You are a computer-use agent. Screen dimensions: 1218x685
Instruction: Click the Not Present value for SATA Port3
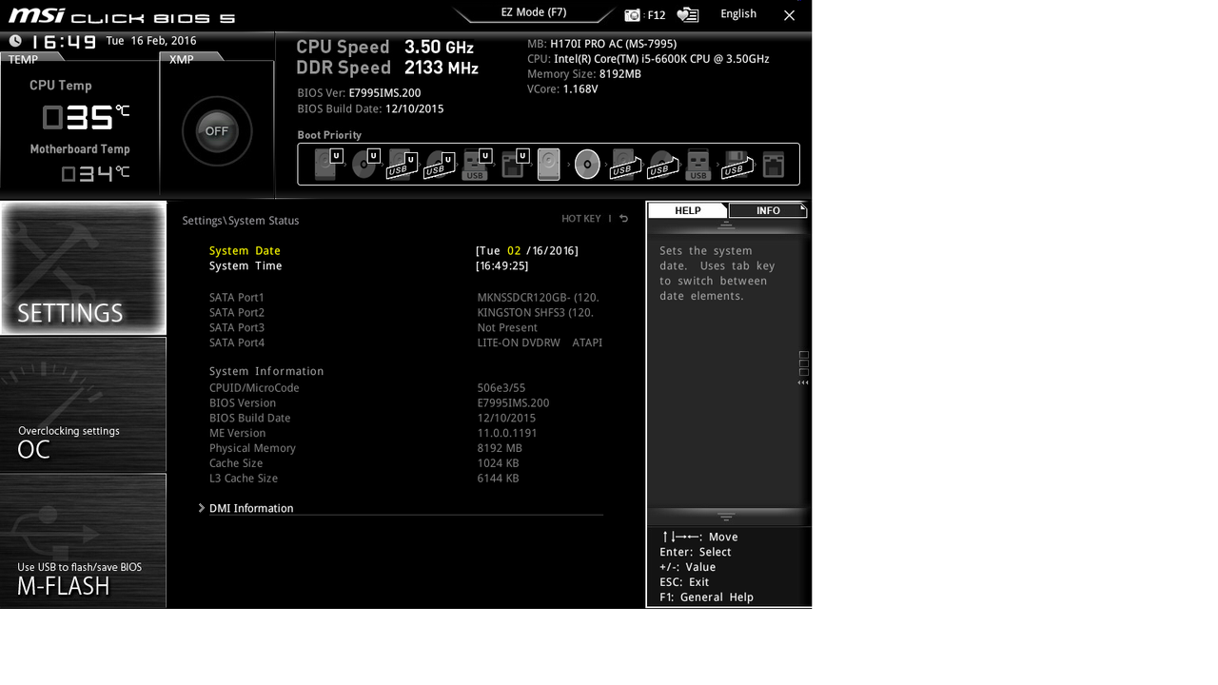pyautogui.click(x=507, y=328)
